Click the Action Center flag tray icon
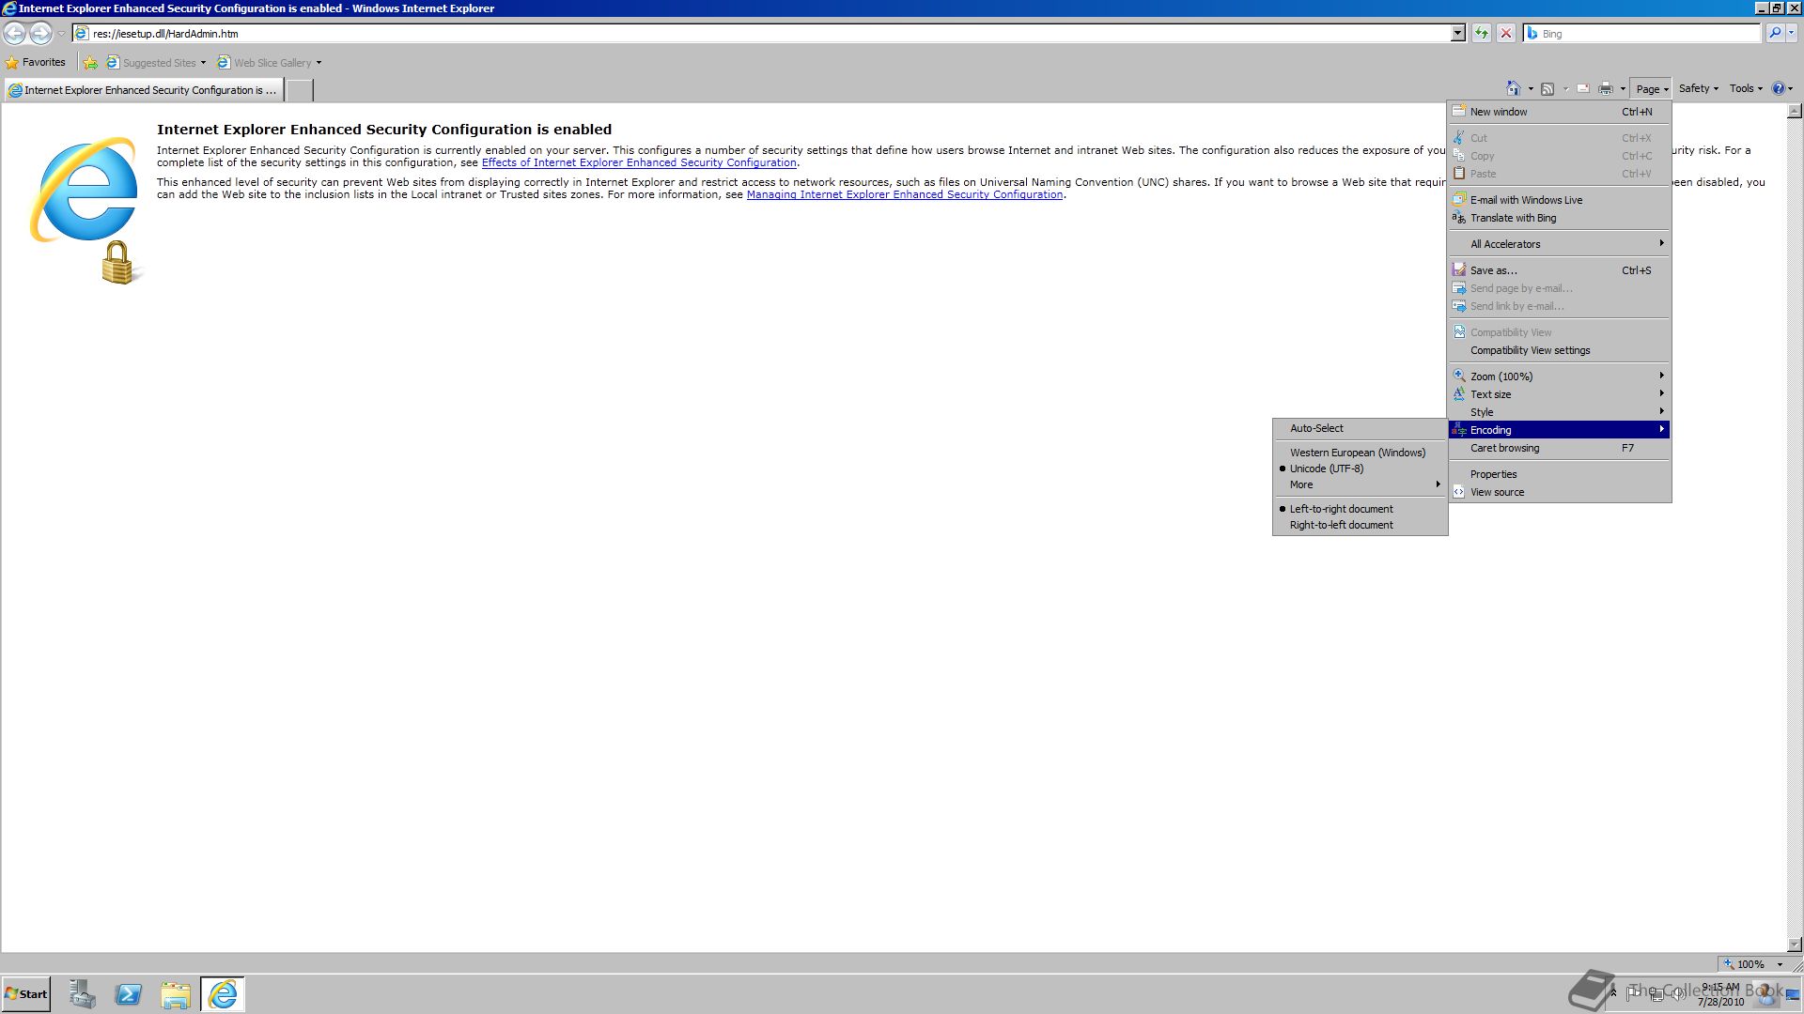 click(x=1632, y=993)
